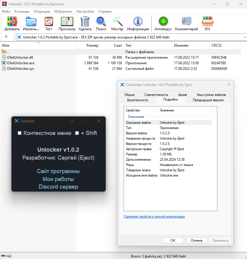Open the SFX archive toolbar icon
The height and width of the screenshot is (259, 247).
click(x=208, y=21)
